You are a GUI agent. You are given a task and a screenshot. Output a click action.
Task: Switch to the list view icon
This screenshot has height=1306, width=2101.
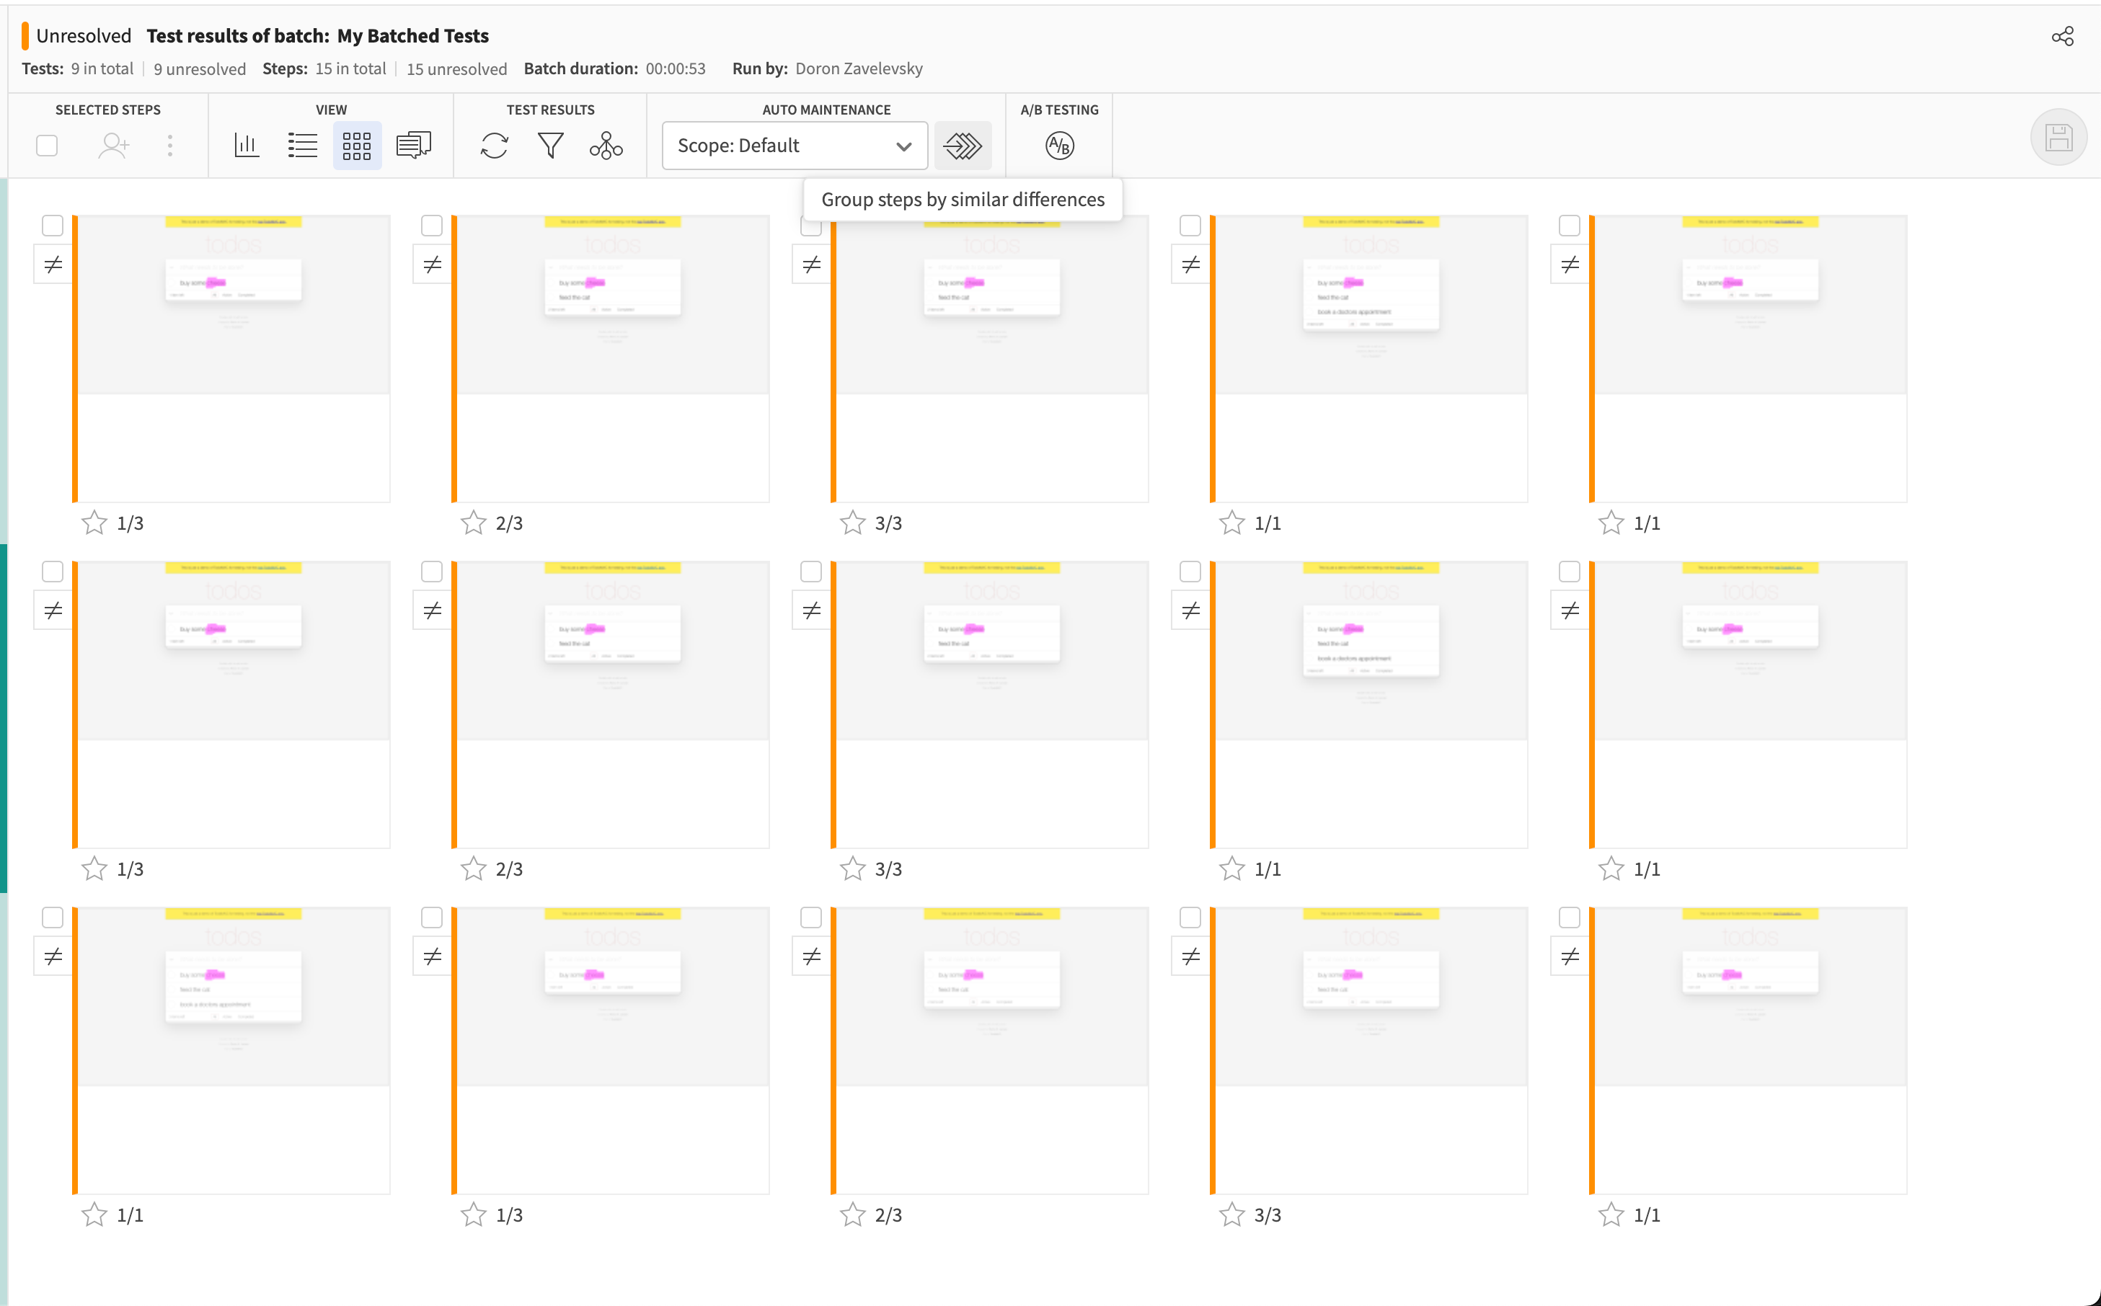[x=302, y=145]
